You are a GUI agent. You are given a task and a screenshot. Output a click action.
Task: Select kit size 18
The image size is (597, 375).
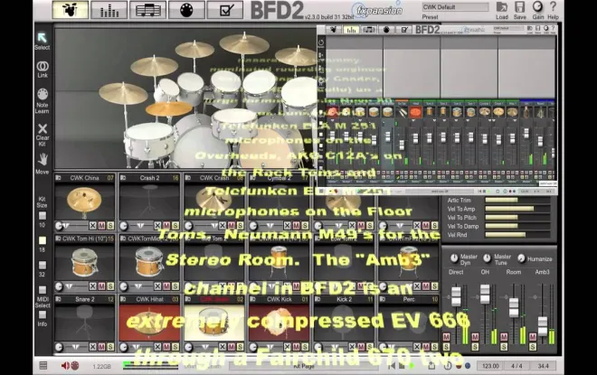[43, 240]
